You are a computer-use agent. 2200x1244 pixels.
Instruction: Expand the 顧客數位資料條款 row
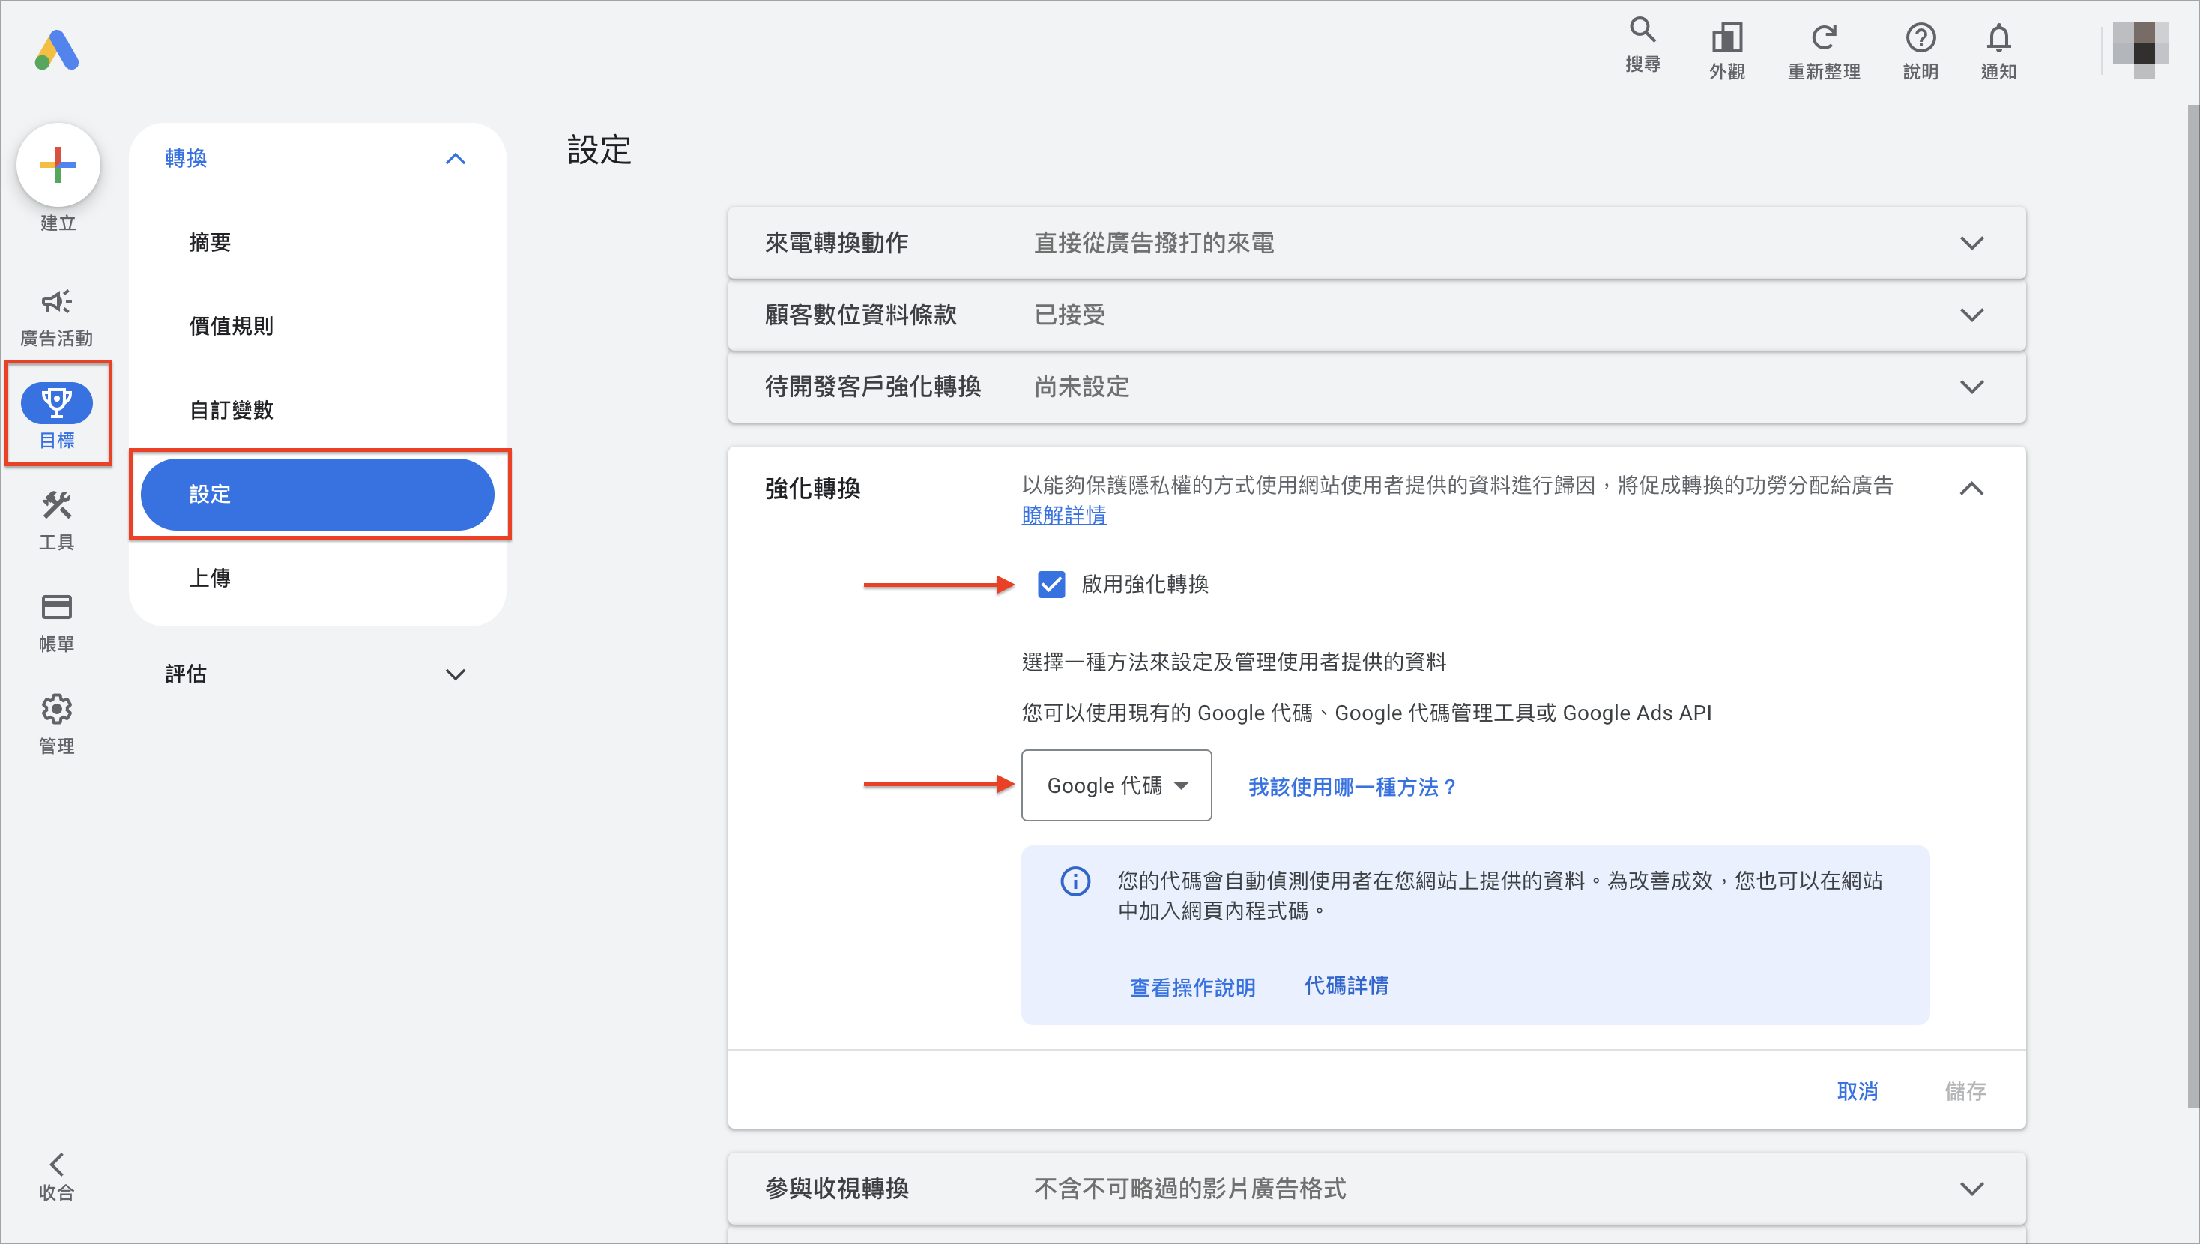1376,315
